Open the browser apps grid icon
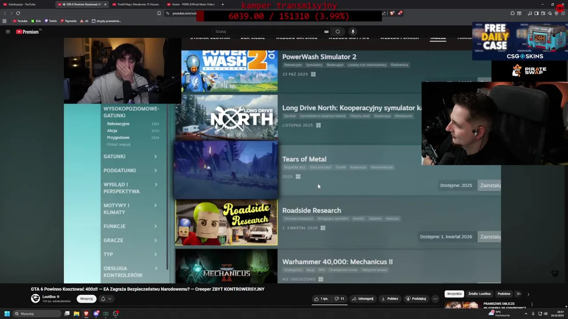 [x=4, y=21]
